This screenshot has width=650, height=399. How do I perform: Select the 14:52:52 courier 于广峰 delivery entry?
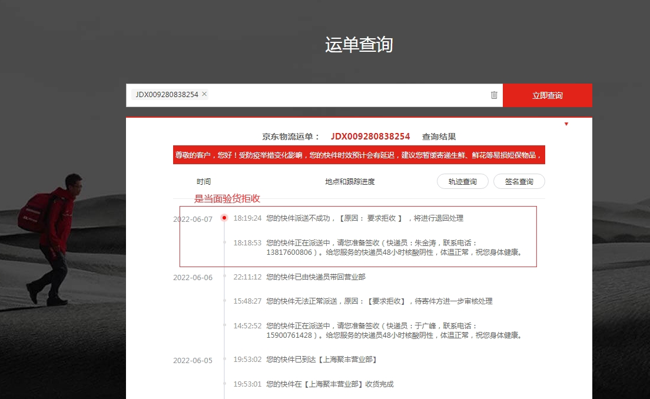pos(394,330)
